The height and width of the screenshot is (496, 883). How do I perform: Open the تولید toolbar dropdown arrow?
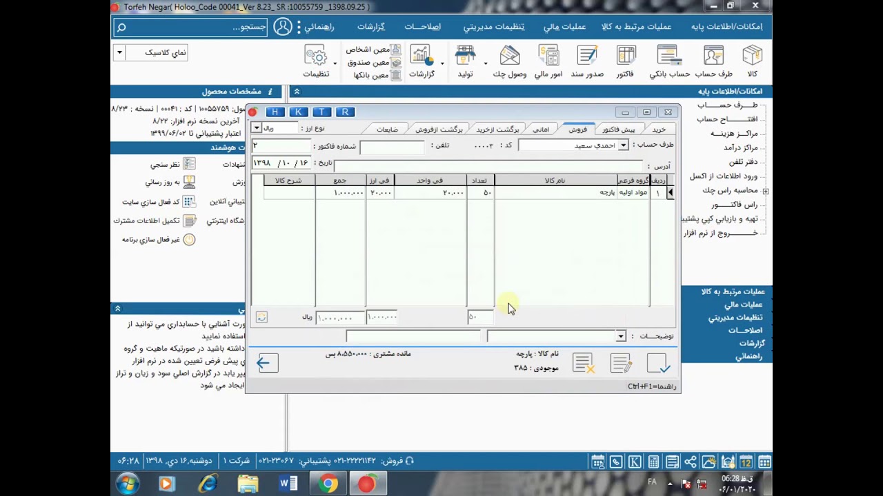(x=486, y=63)
